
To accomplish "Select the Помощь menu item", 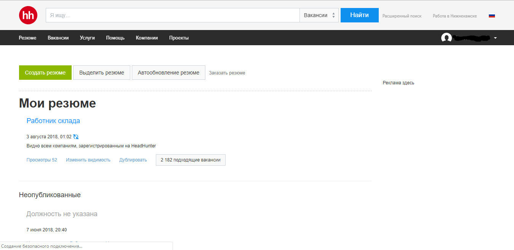I will 115,38.
